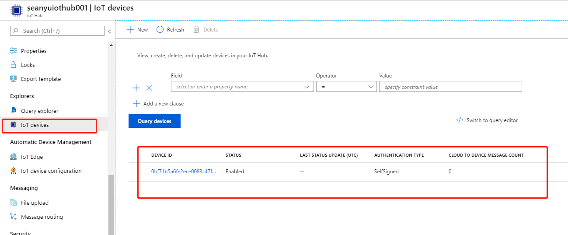The width and height of the screenshot is (568, 235).
Task: Click Automatic Device Management heading
Action: tap(51, 142)
